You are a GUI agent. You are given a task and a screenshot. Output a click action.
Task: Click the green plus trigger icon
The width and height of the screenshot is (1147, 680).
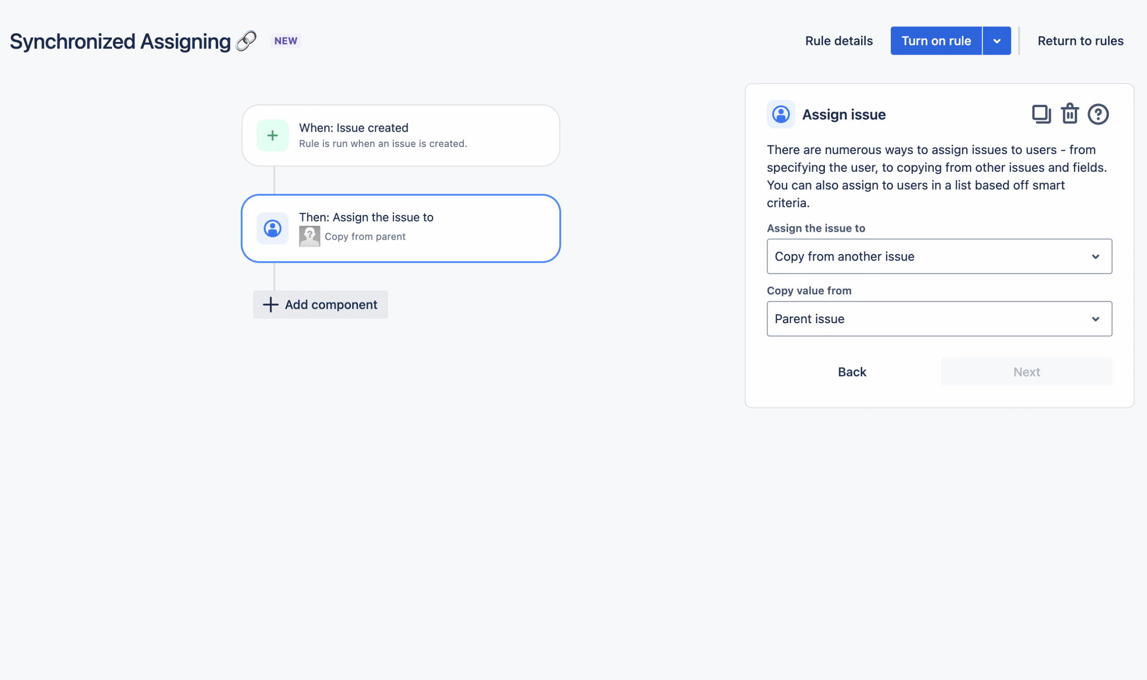[x=272, y=135]
